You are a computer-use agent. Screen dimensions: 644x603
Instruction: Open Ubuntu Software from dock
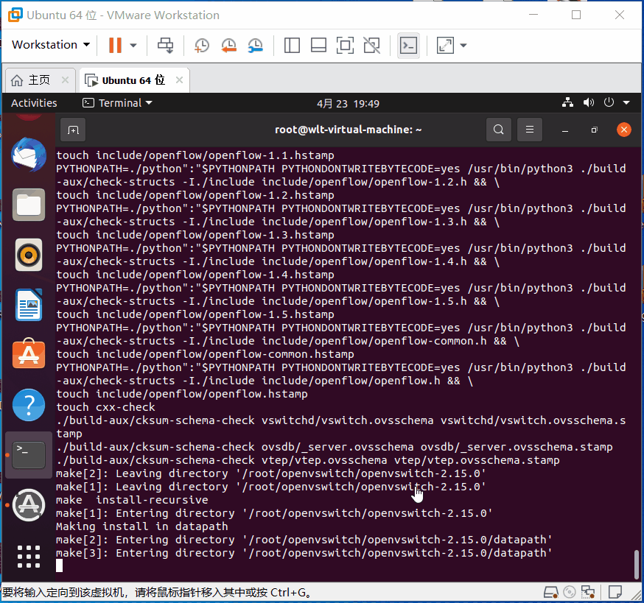tap(28, 354)
